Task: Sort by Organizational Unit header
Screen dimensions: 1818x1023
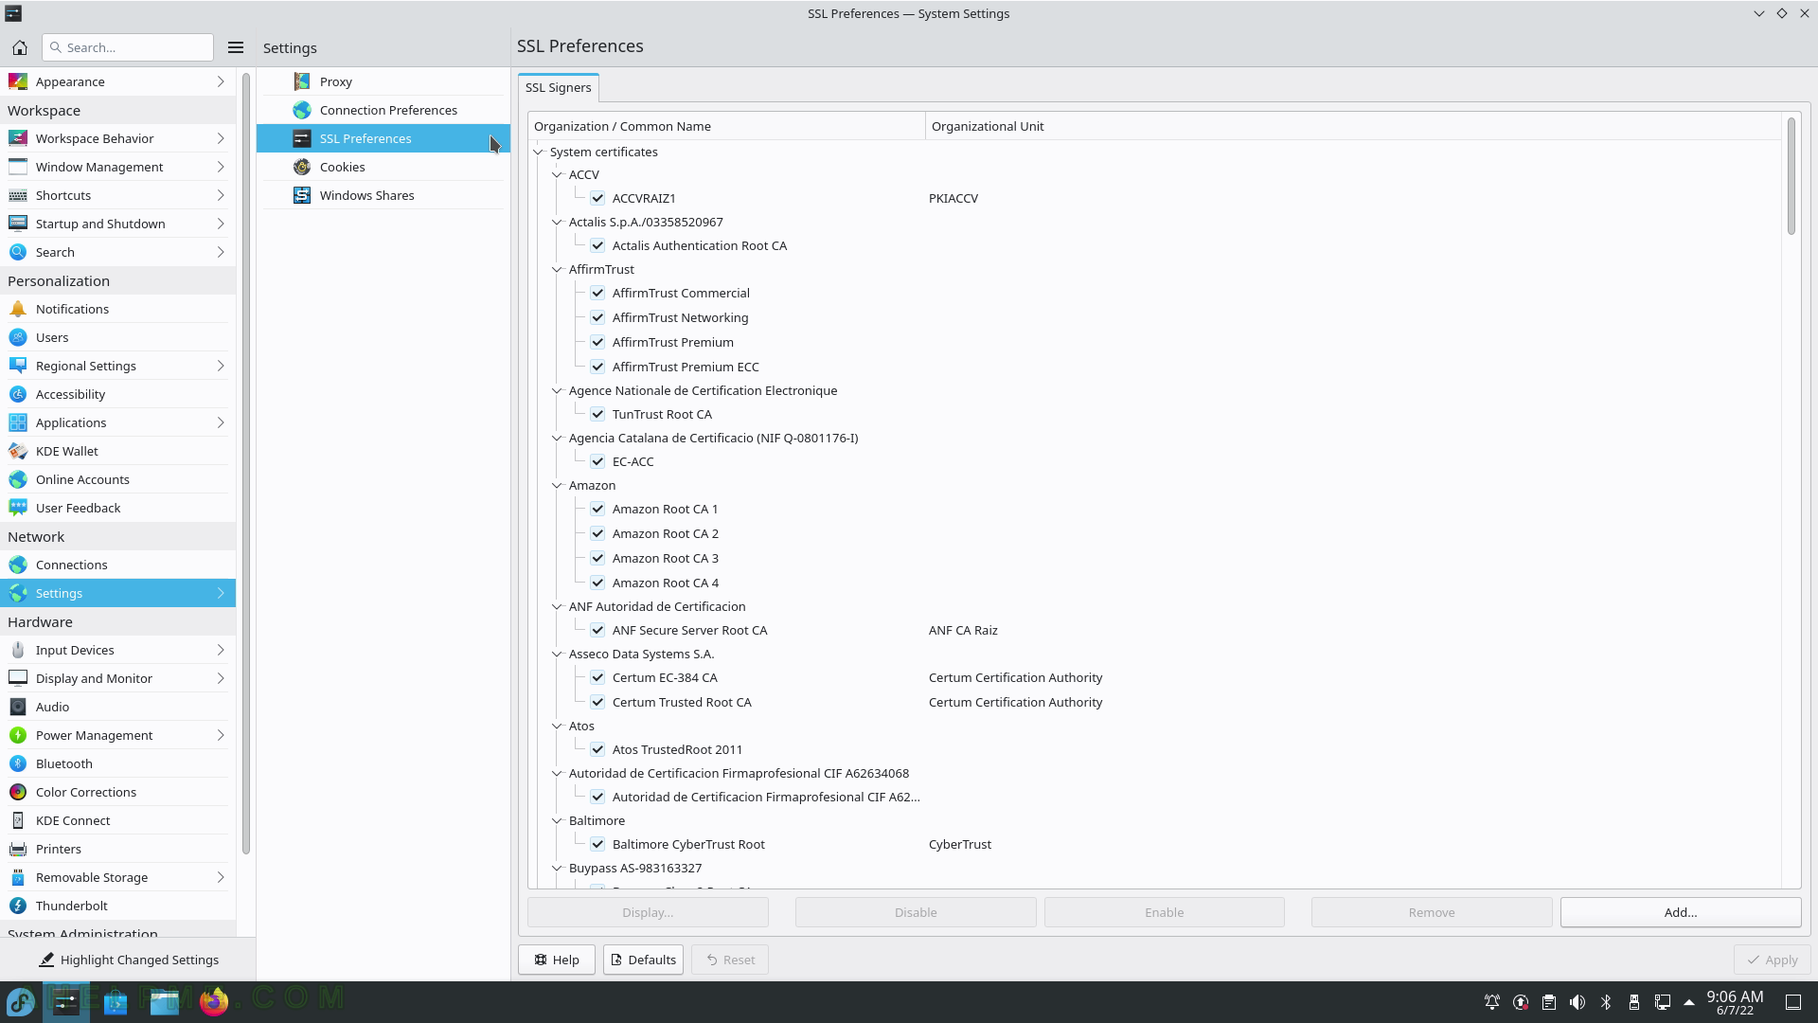Action: (x=1352, y=126)
